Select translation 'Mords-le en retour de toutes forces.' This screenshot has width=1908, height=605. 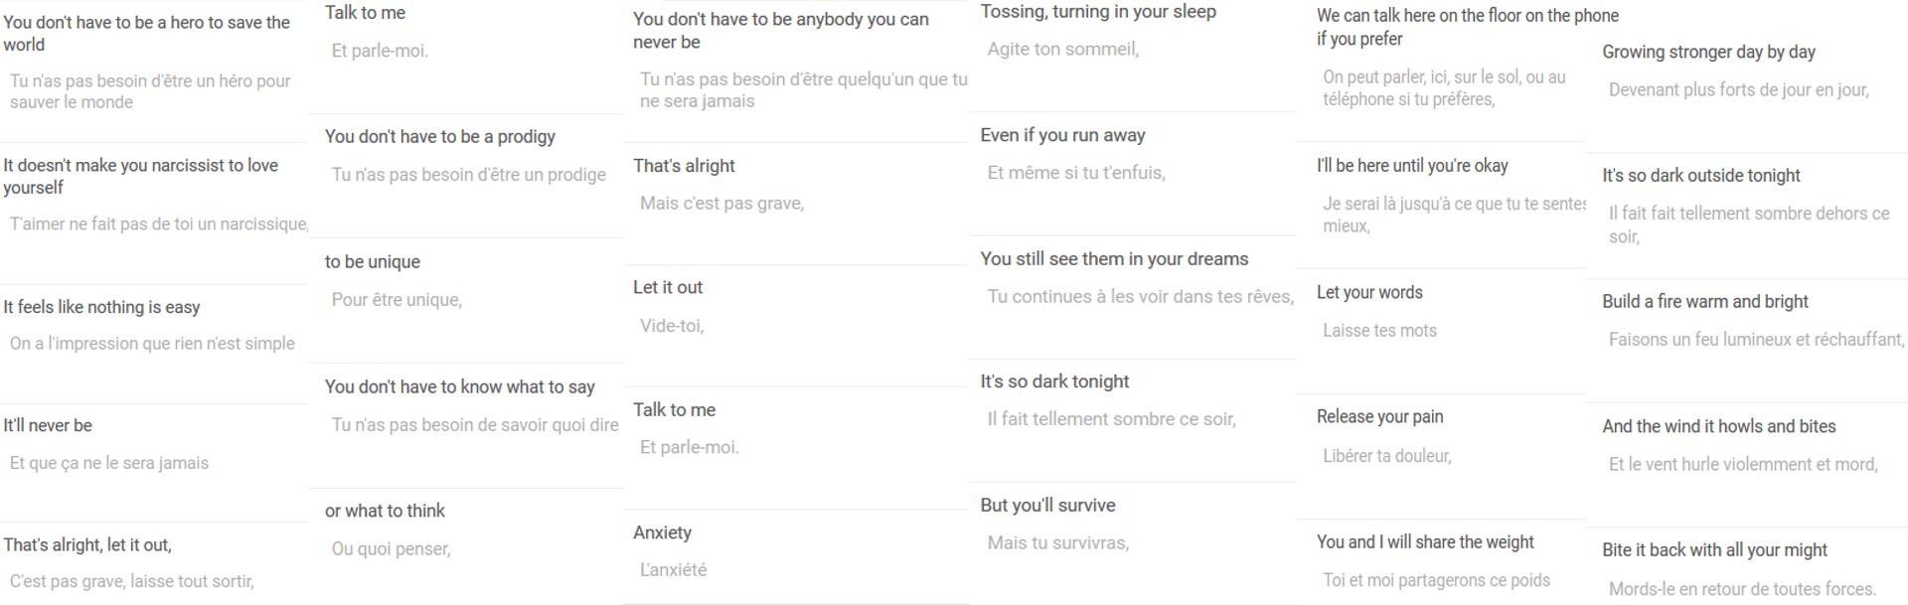[1742, 589]
